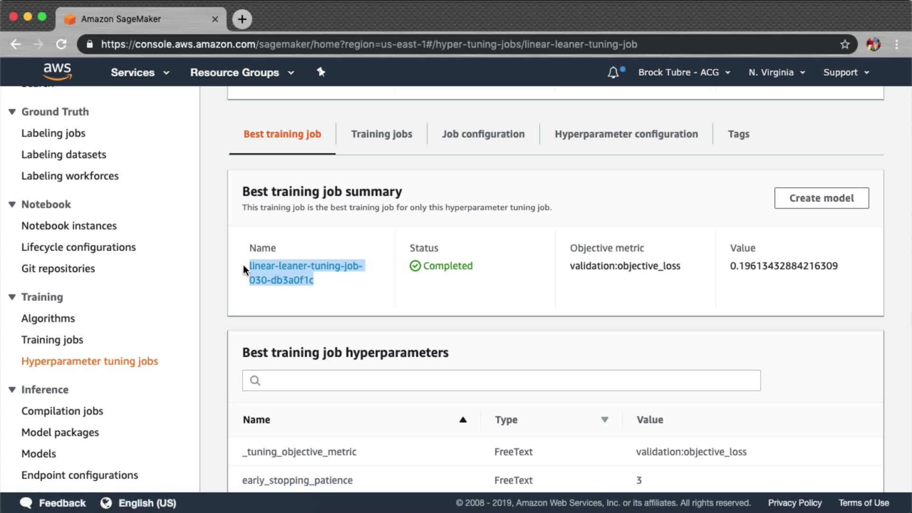Bookmark page with the star icon

tap(845, 44)
